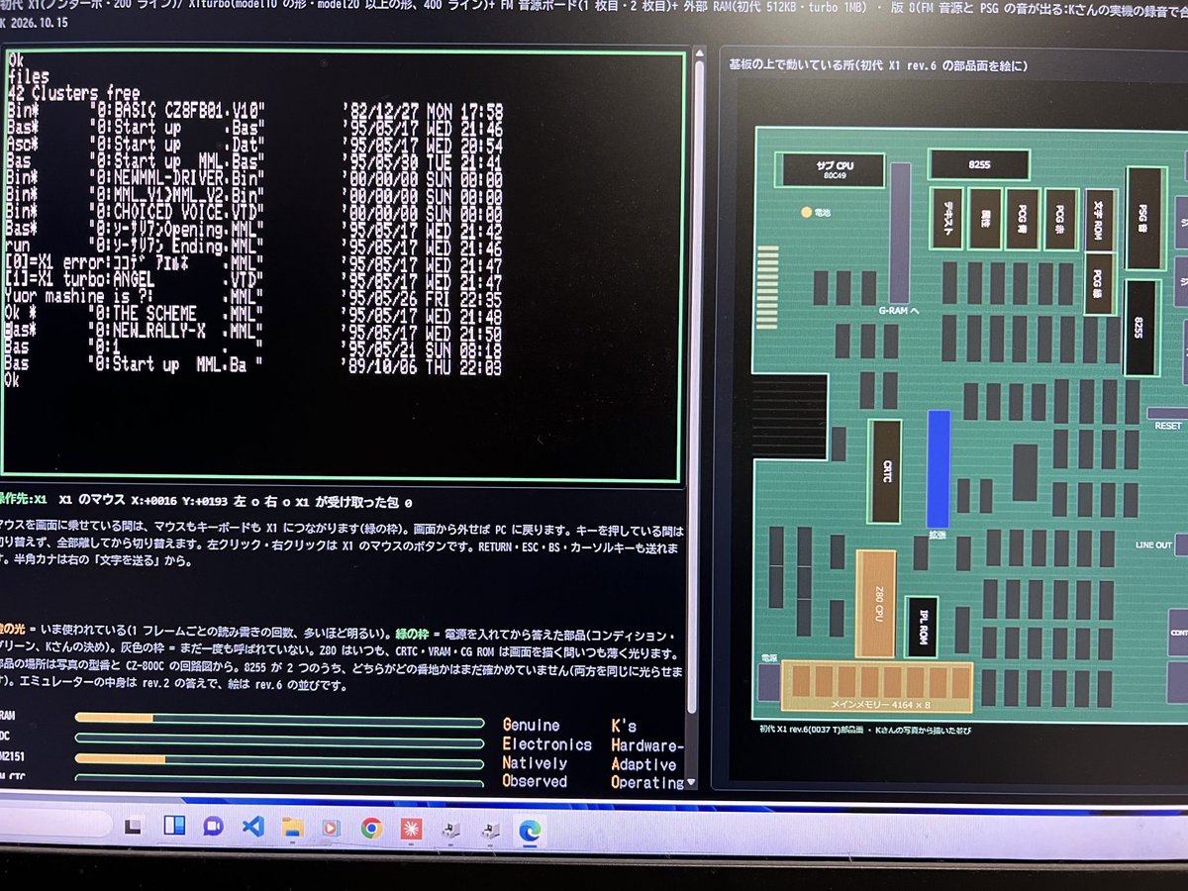Viewport: 1188px width, 891px height.
Task: Select the 属性 chip on the board
Action: (984, 218)
